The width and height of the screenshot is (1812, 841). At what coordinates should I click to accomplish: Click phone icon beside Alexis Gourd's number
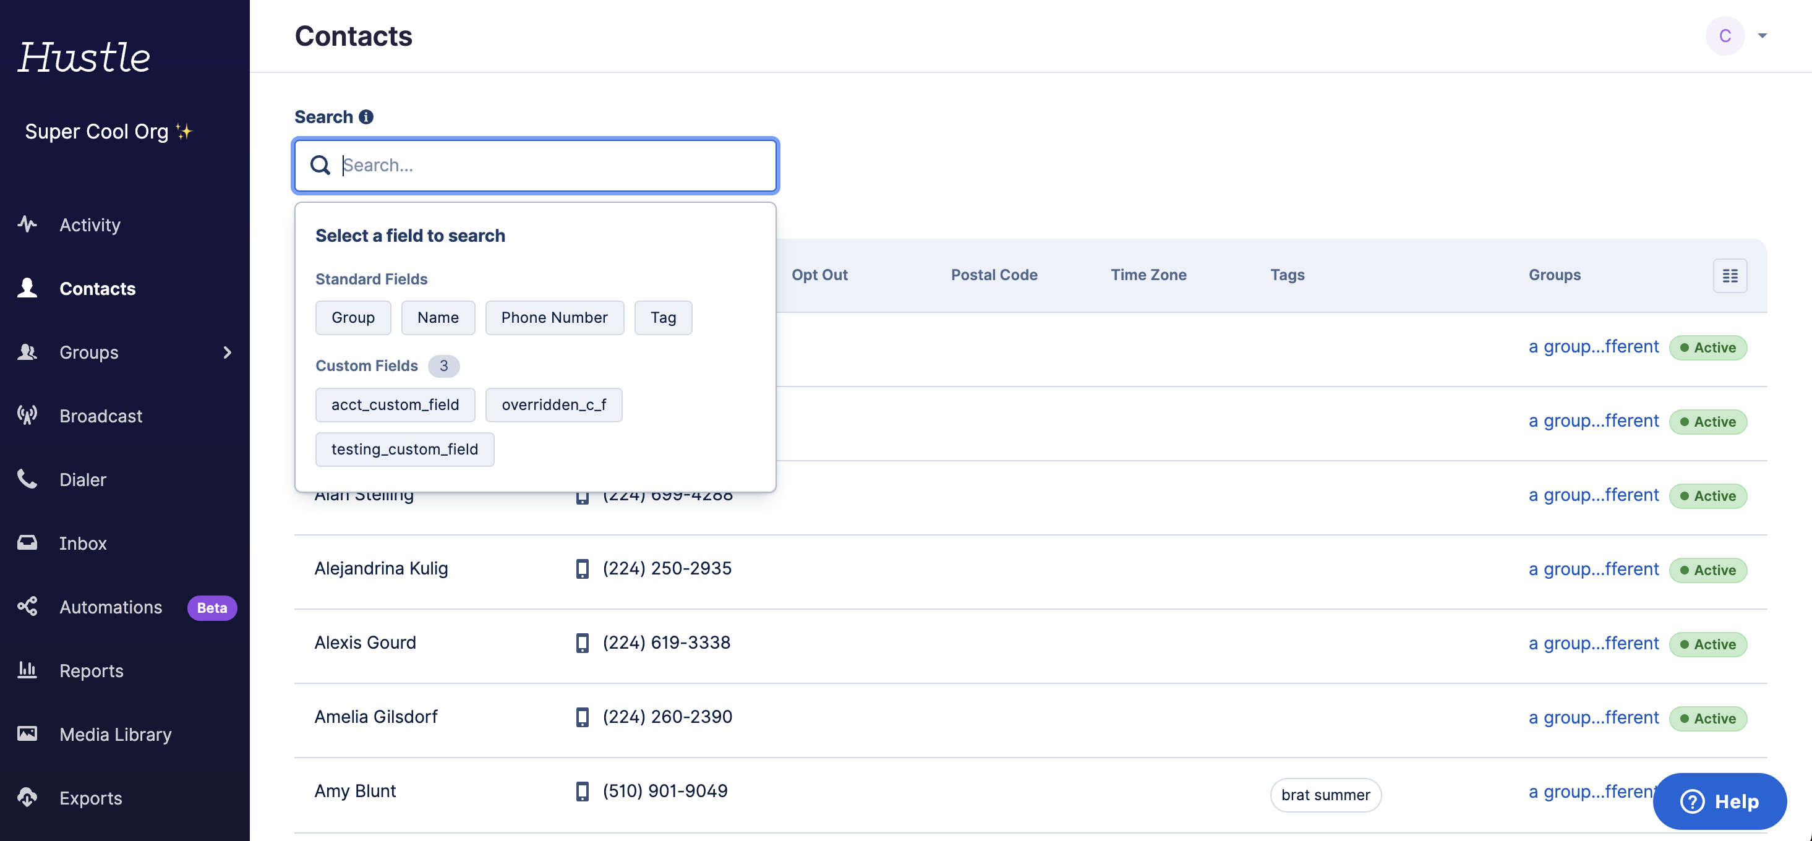click(x=583, y=642)
